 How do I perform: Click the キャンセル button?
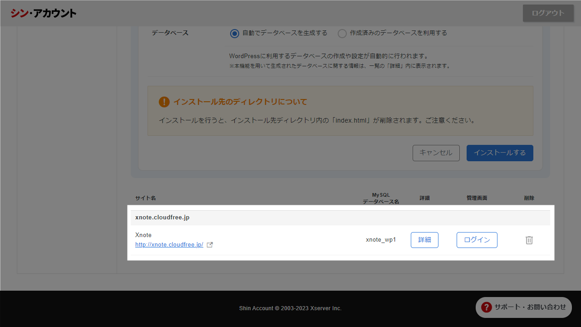pos(436,153)
